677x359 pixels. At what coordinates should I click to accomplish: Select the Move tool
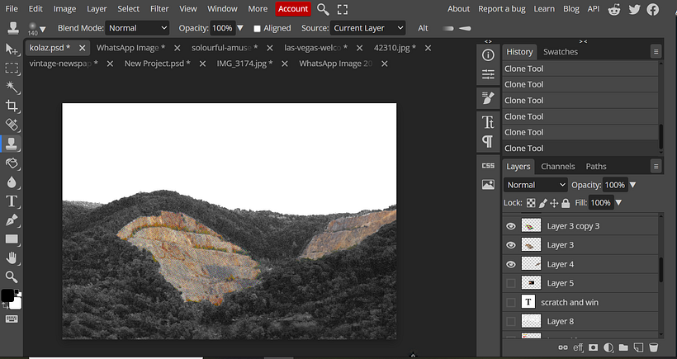(x=12, y=50)
